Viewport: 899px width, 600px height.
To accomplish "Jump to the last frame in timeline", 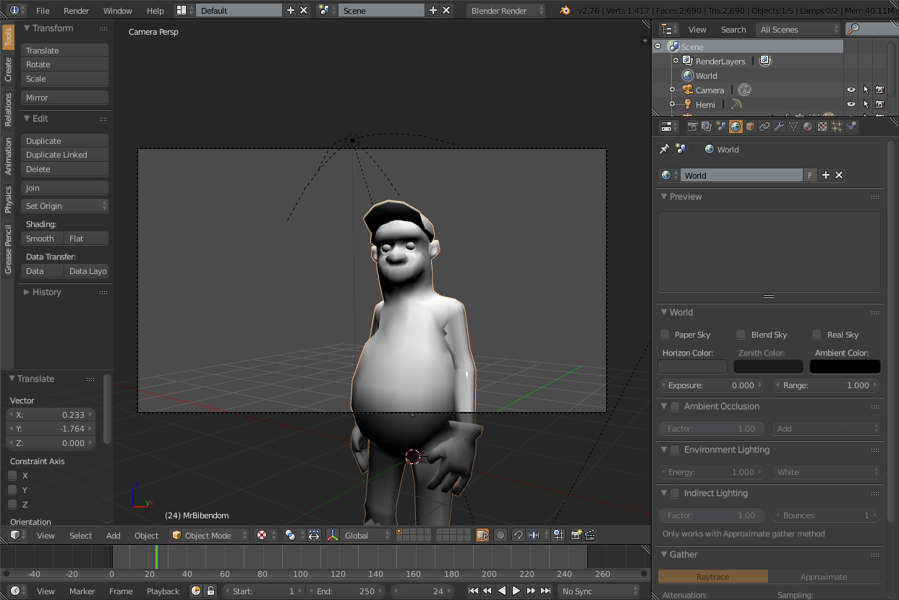I will (545, 591).
